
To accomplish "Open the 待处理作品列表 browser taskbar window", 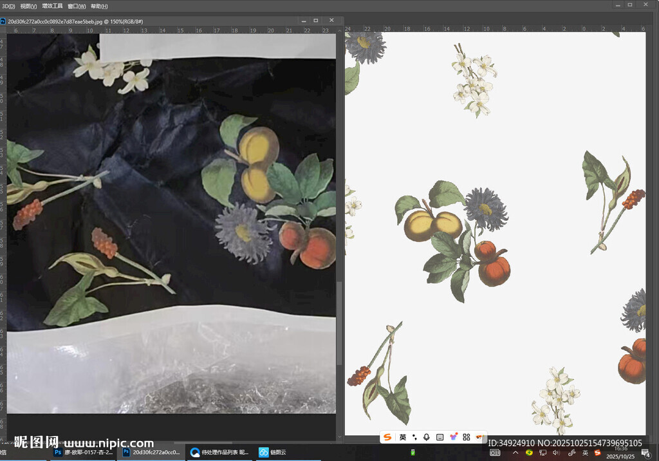I will [219, 453].
